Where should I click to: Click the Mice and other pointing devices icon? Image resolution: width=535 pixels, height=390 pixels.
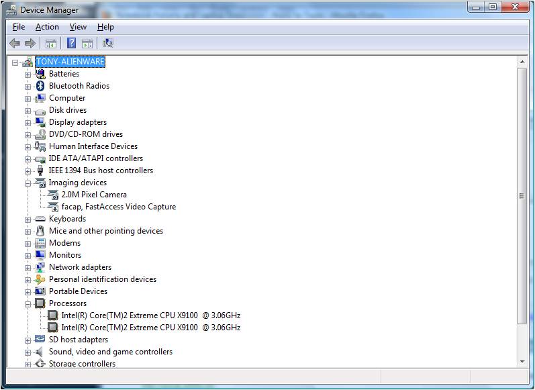[x=40, y=231]
